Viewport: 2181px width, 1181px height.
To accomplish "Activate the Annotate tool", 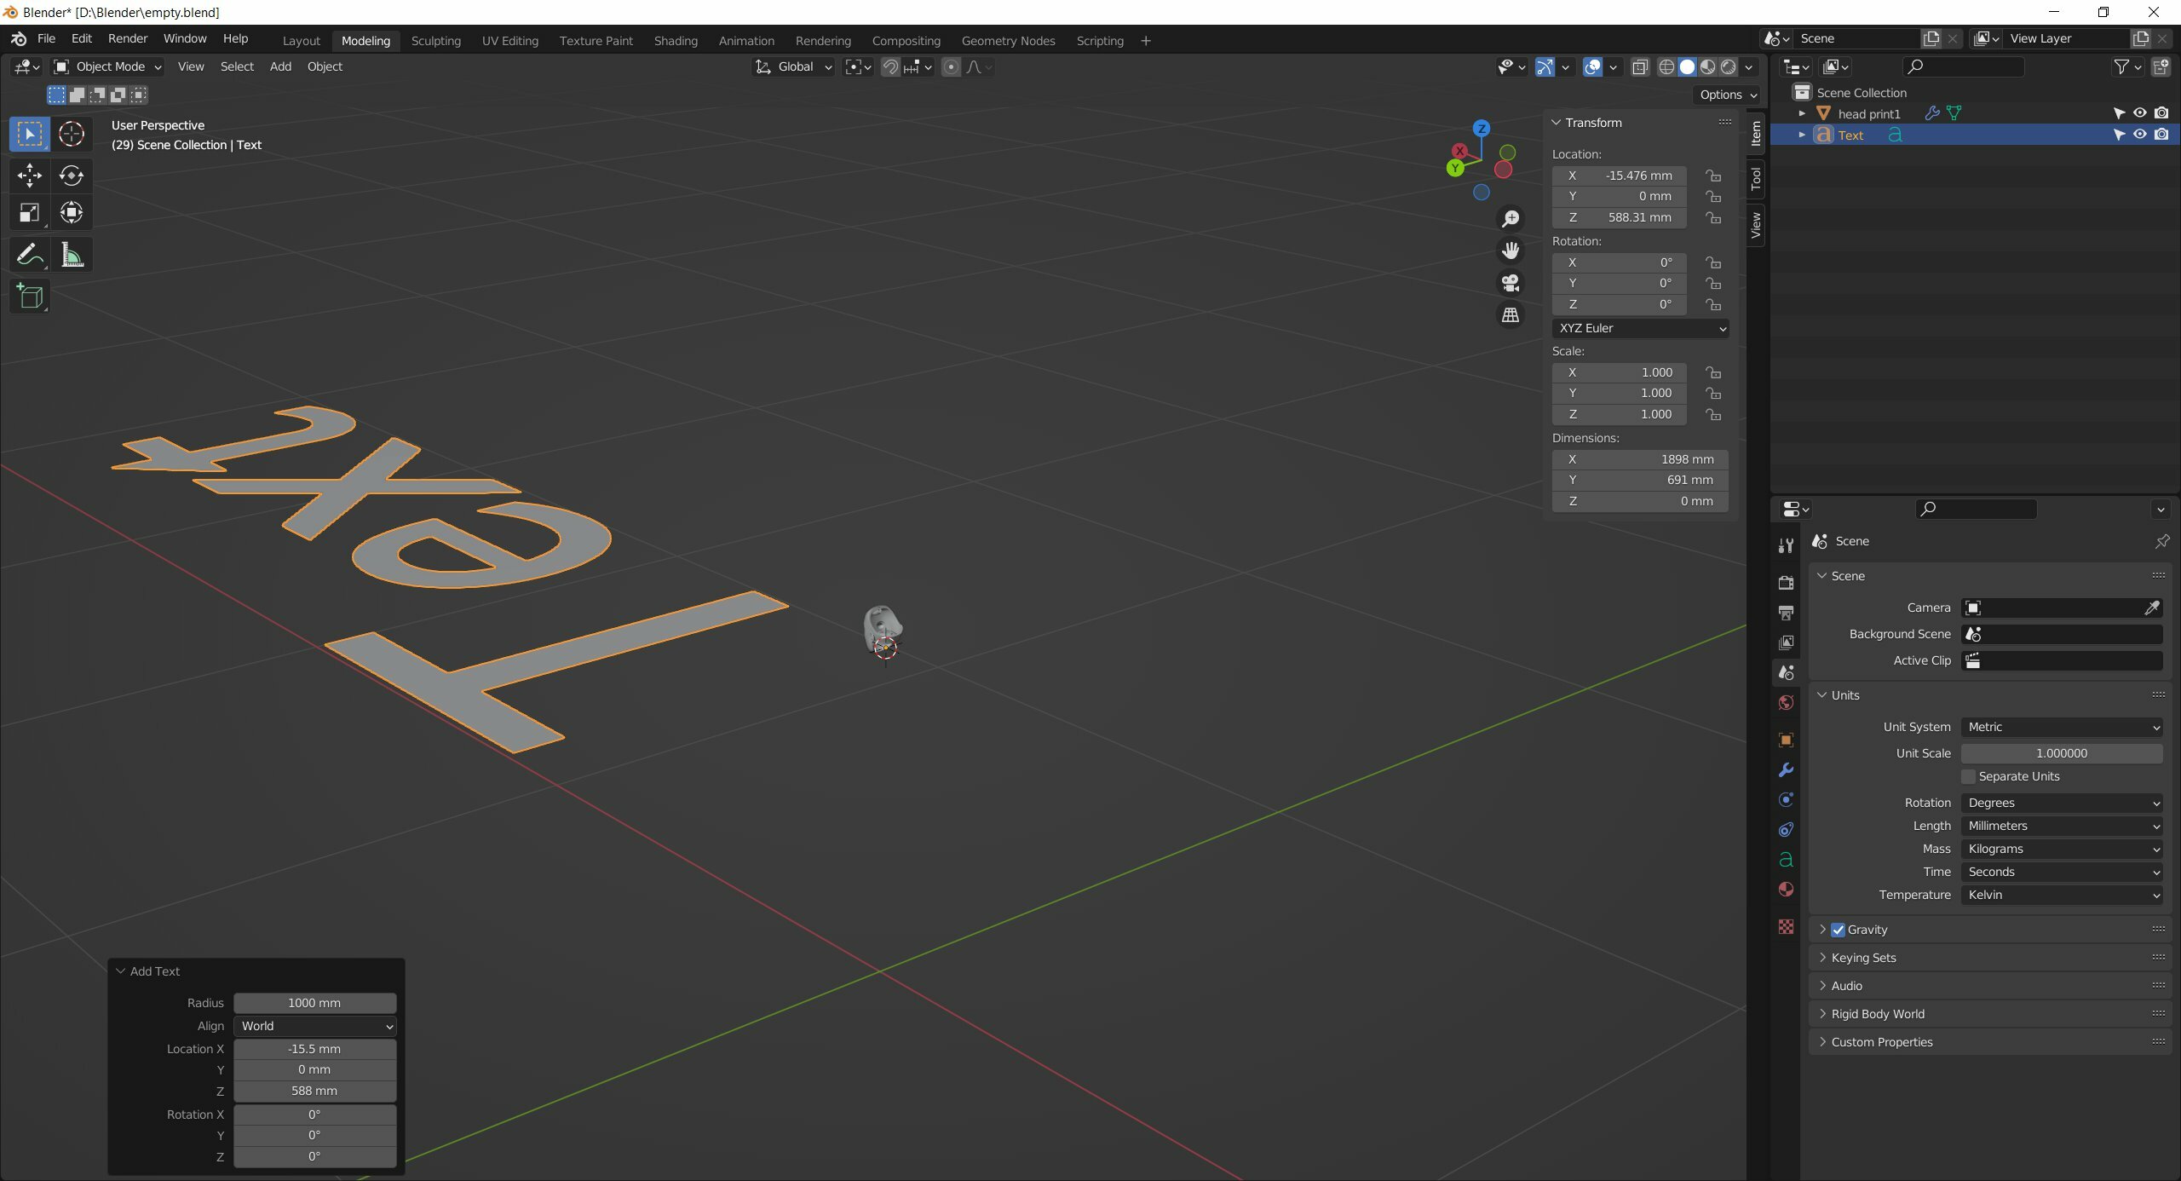I will (29, 255).
